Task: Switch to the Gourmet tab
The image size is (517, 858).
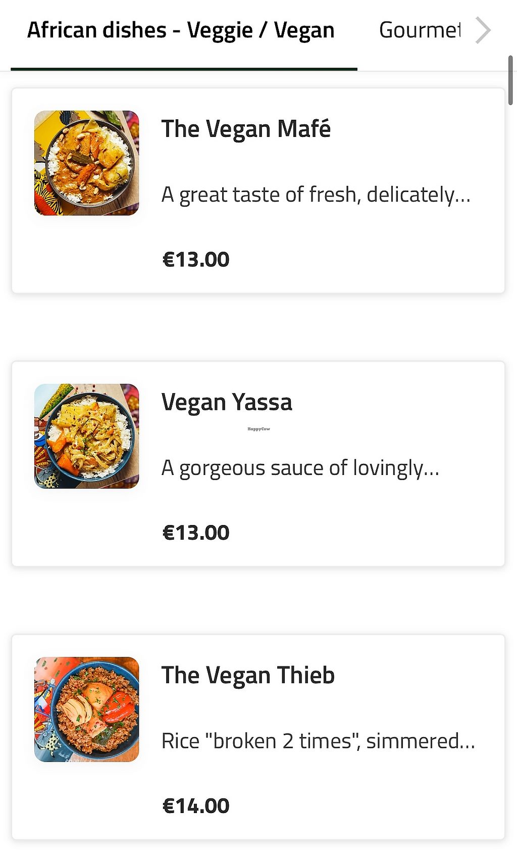Action: click(420, 31)
